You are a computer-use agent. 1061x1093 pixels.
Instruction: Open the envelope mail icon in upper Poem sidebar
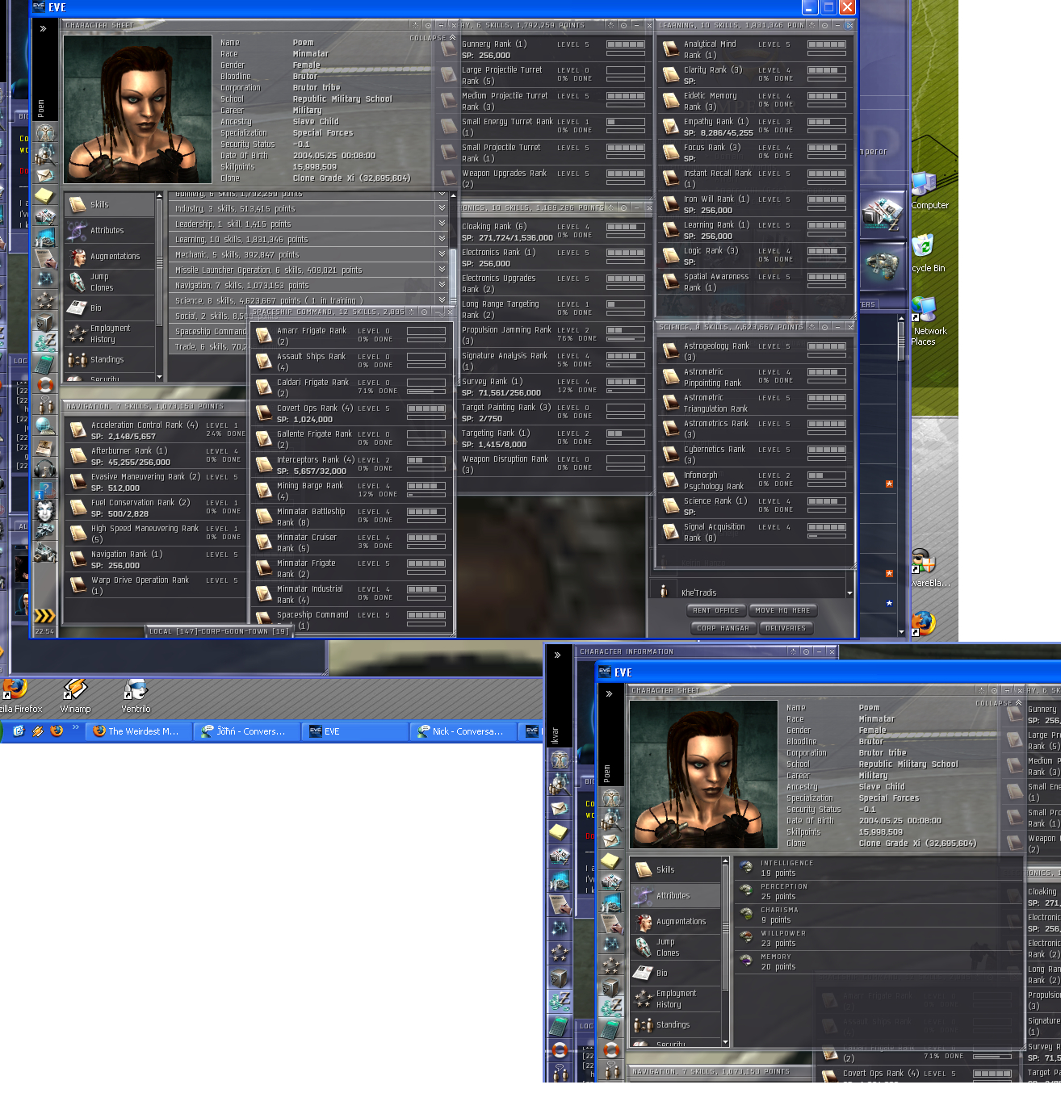coord(46,175)
